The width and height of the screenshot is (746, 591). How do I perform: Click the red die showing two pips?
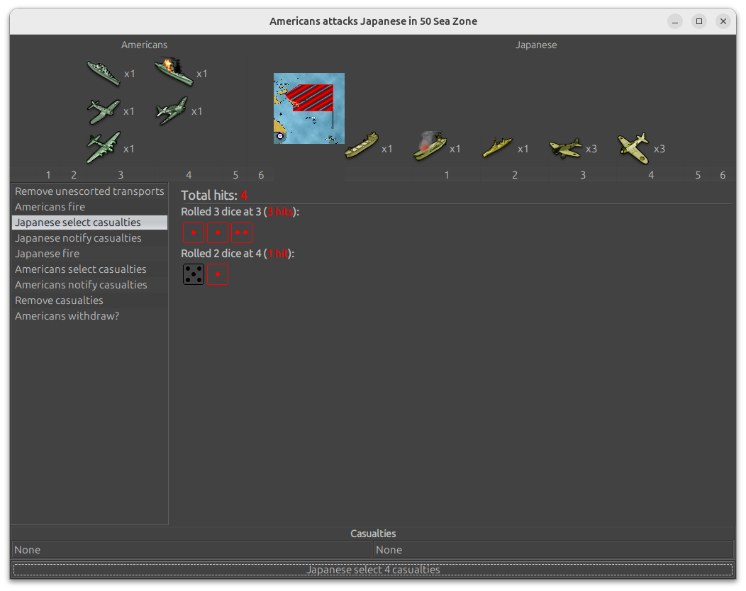click(241, 232)
